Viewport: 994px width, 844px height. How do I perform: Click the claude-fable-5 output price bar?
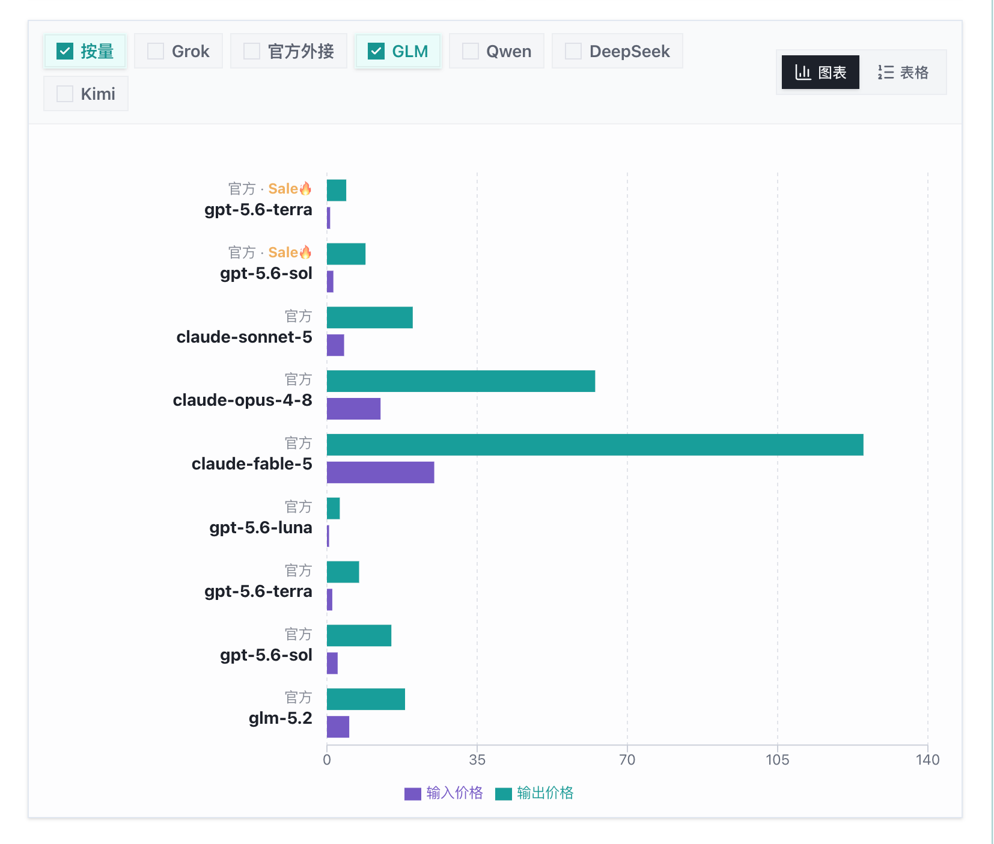[x=595, y=445]
